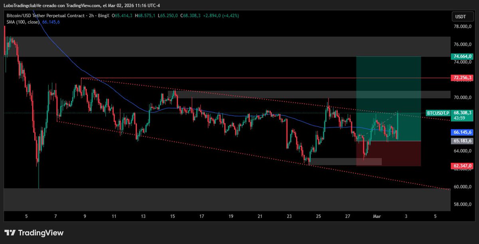The width and height of the screenshot is (479, 244).
Task: Click the red 62.347,0 stop price tag
Action: pyautogui.click(x=461, y=165)
